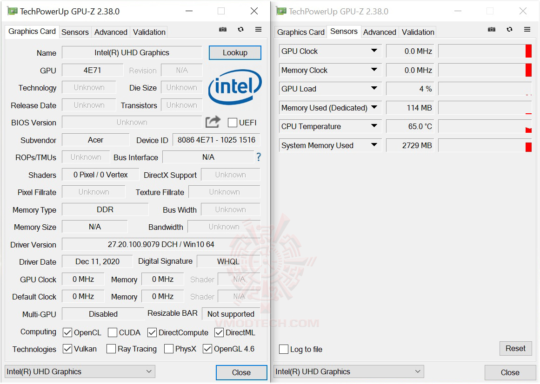The image size is (540, 384).
Task: Switch to Sensors tab in left window
Action: 75,32
